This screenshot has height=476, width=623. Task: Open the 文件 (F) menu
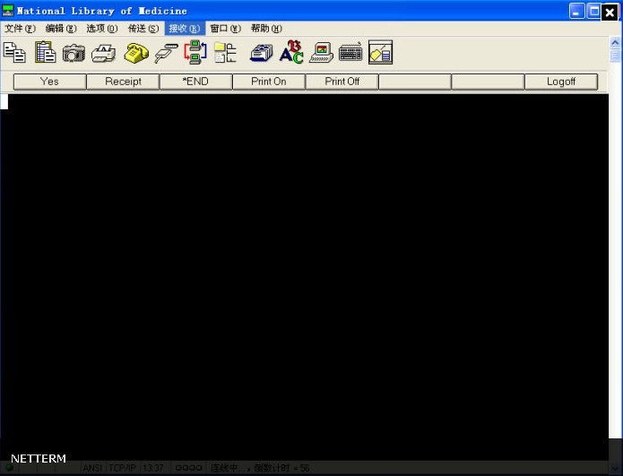(20, 29)
